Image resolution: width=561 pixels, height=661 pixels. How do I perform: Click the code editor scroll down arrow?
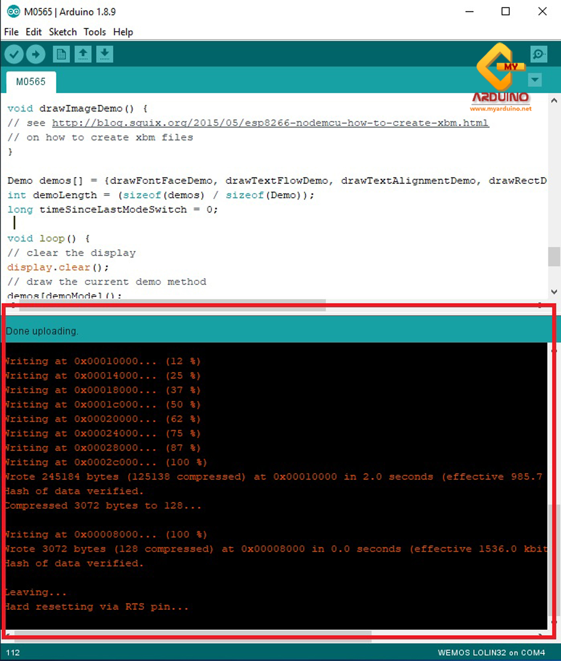point(554,292)
